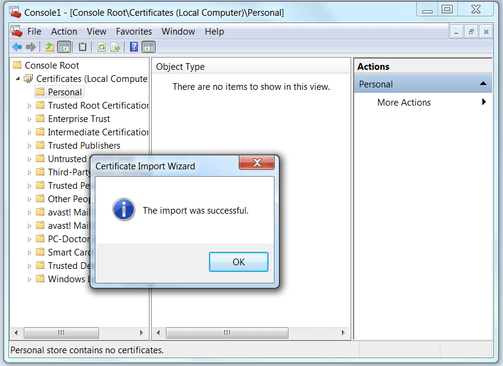Click the console toolbox icon in title bar
Image resolution: width=503 pixels, height=366 pixels.
click(15, 12)
